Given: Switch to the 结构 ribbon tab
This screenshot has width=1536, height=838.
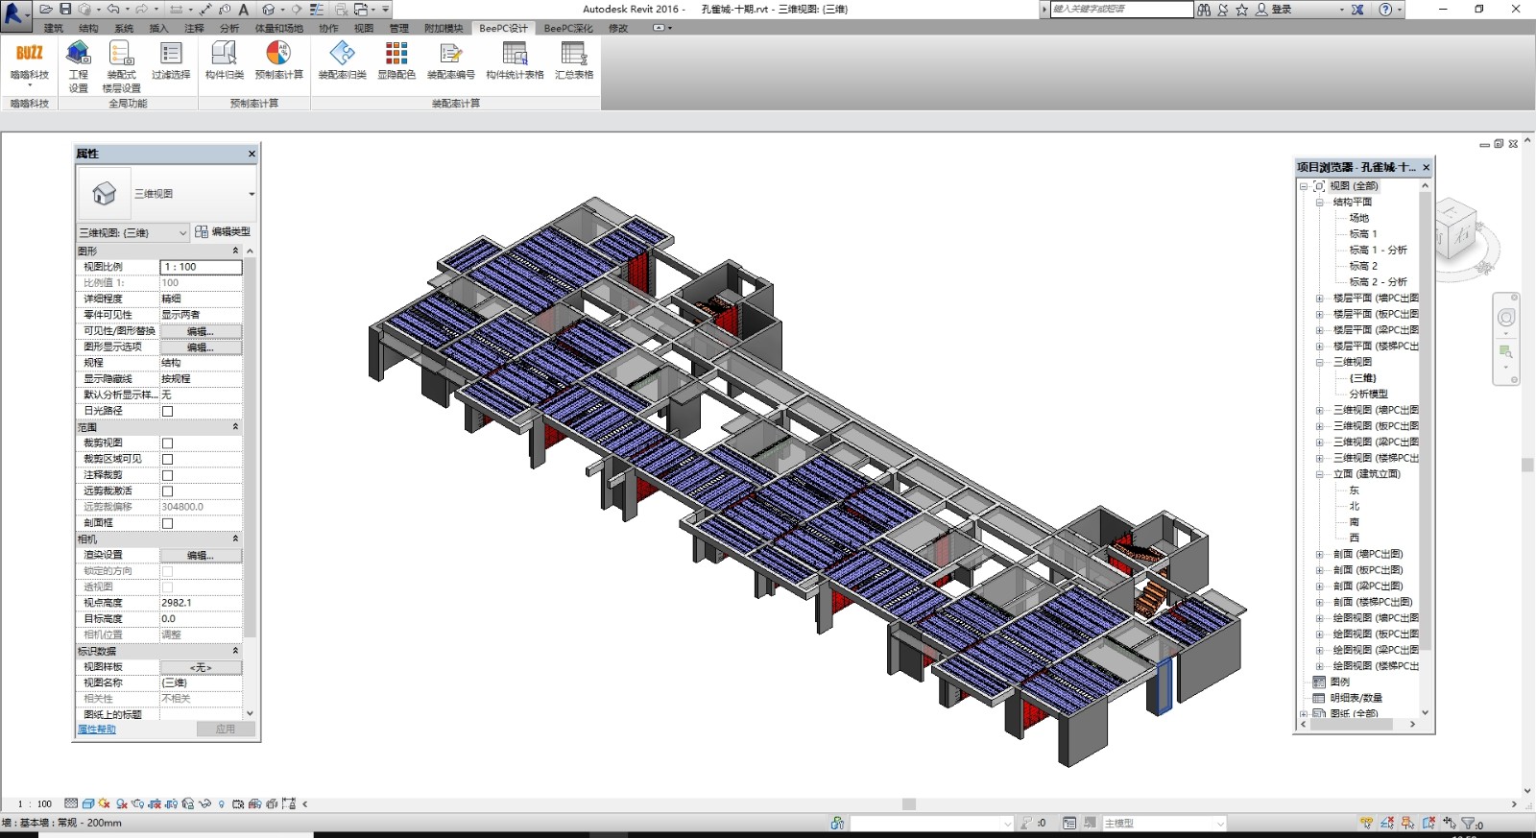Looking at the screenshot, I should pyautogui.click(x=88, y=29).
